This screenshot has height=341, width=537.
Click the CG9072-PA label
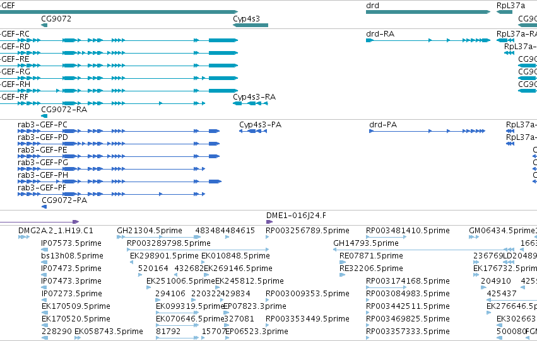(x=64, y=200)
